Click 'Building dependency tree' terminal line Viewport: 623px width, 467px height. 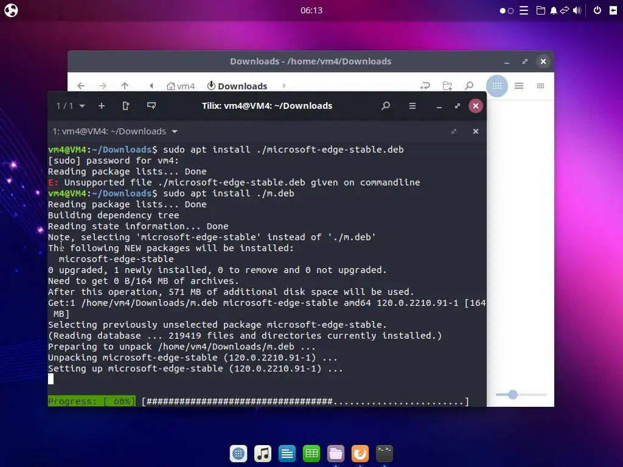[114, 215]
